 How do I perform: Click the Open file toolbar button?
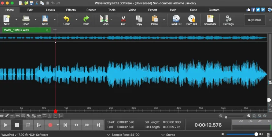(26, 20)
